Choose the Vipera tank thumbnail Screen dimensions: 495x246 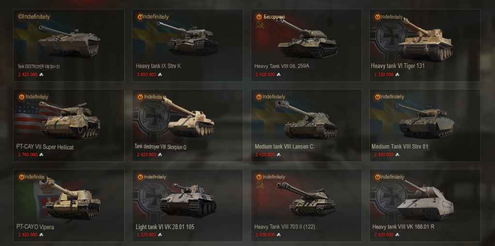click(x=70, y=198)
